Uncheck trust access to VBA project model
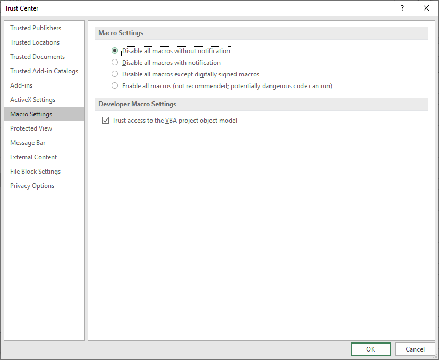Screen dimensions: 439x360 (x=106, y=120)
